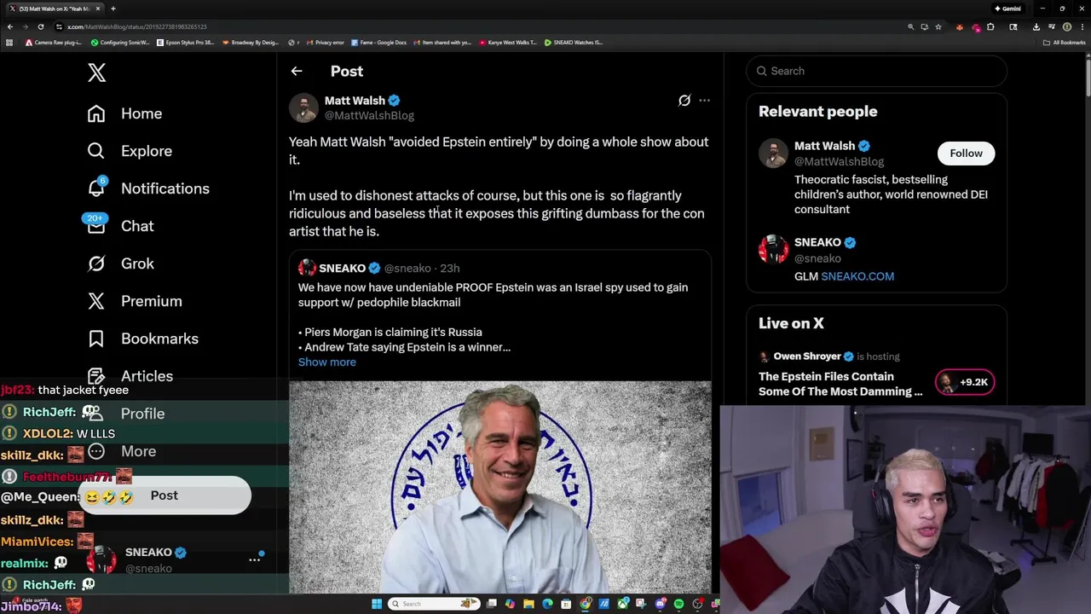The height and width of the screenshot is (614, 1091).
Task: Open Microsoft Edge from the taskbar
Action: pyautogui.click(x=547, y=604)
